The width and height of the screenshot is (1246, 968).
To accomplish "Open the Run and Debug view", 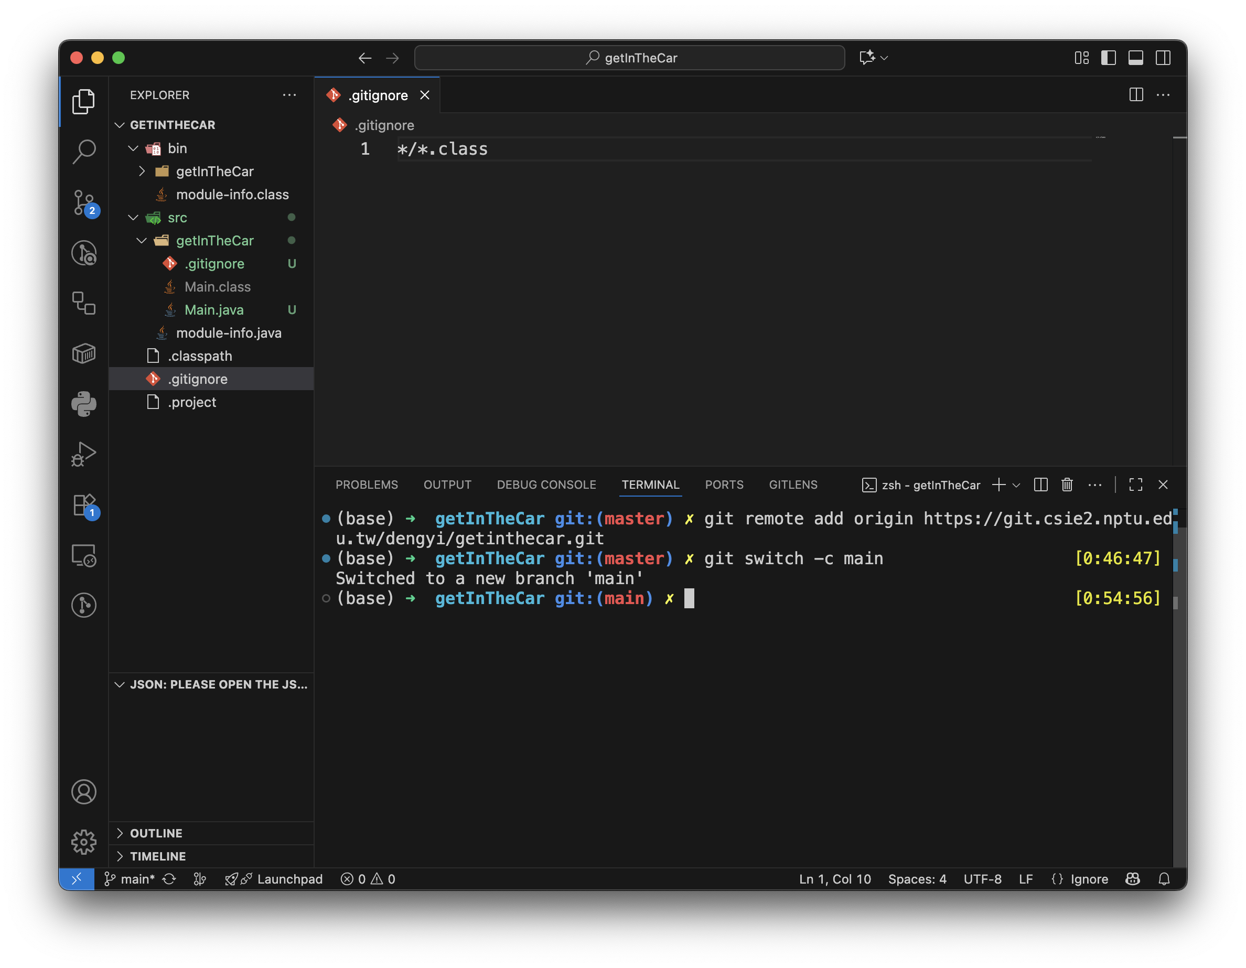I will coord(84,454).
